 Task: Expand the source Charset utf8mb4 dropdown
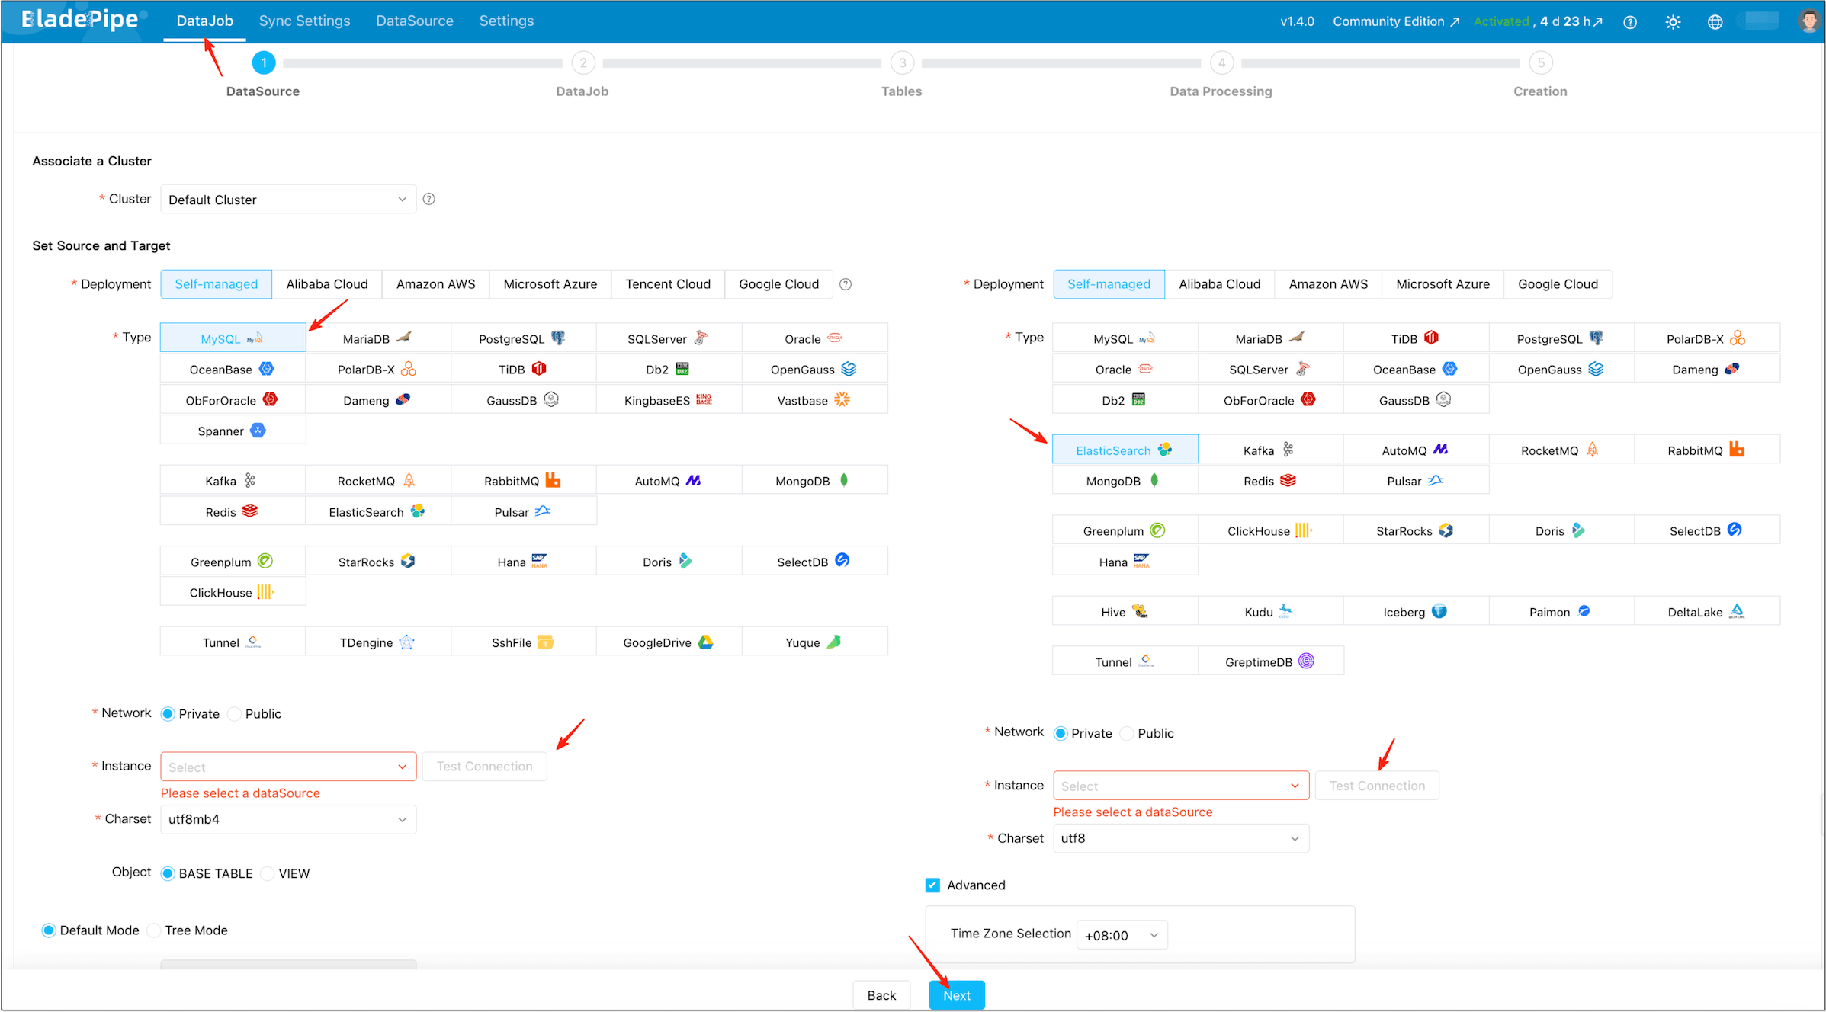coord(287,819)
